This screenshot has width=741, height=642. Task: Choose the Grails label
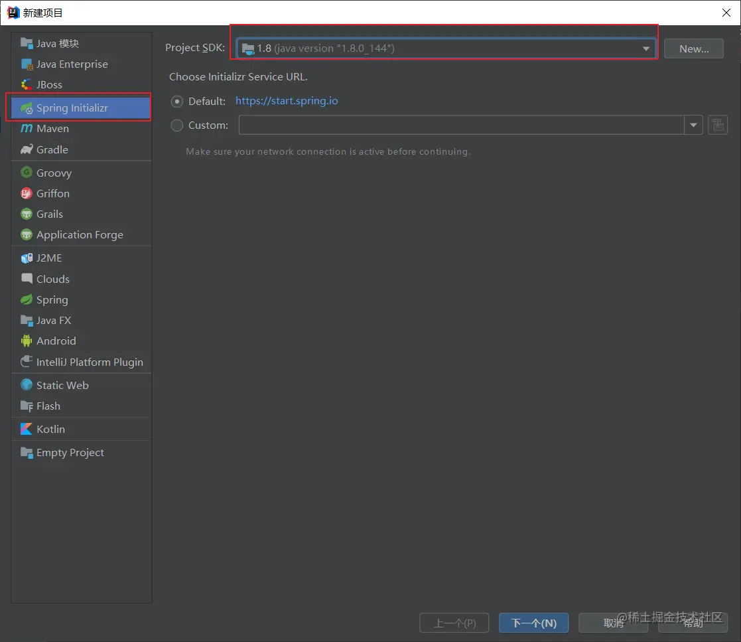pos(50,214)
